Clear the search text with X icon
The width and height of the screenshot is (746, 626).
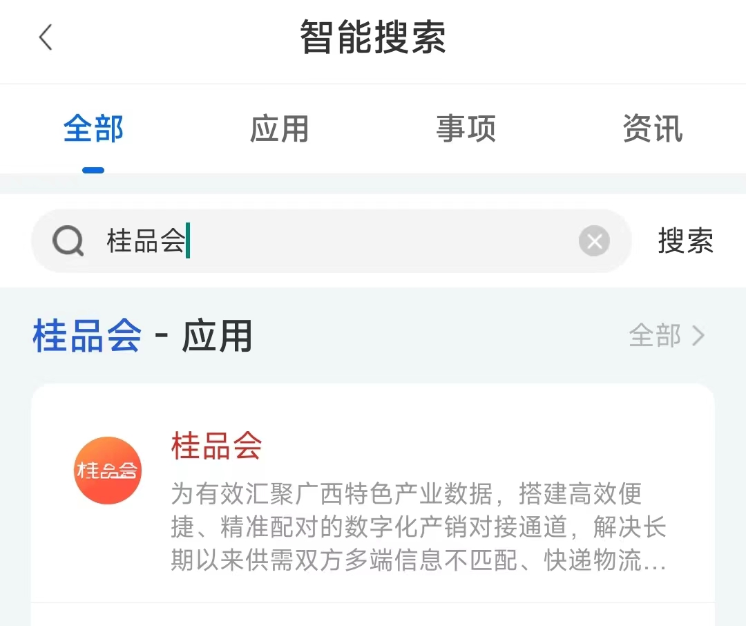pyautogui.click(x=594, y=241)
